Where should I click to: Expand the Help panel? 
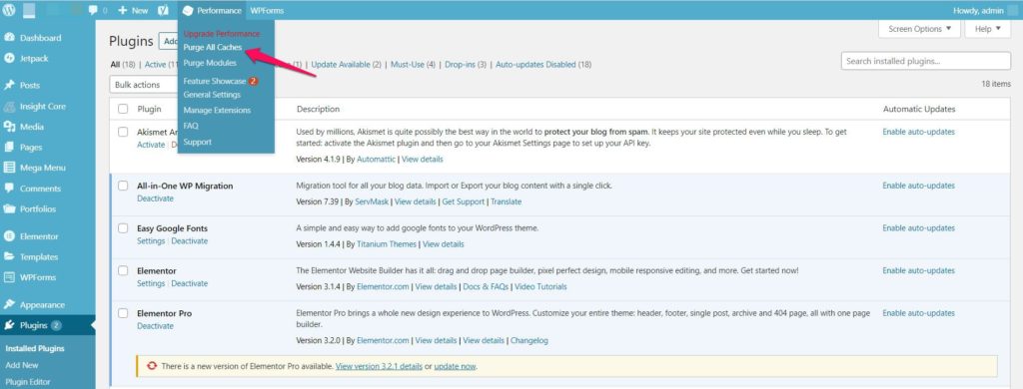coord(988,29)
